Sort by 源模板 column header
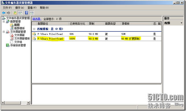 click(136, 24)
